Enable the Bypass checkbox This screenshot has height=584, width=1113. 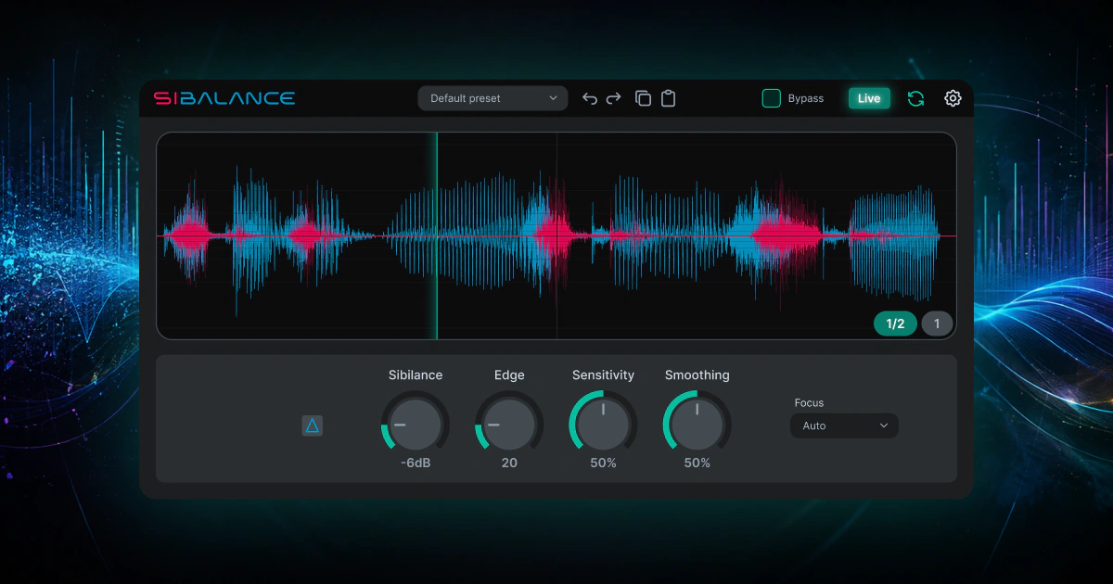772,98
